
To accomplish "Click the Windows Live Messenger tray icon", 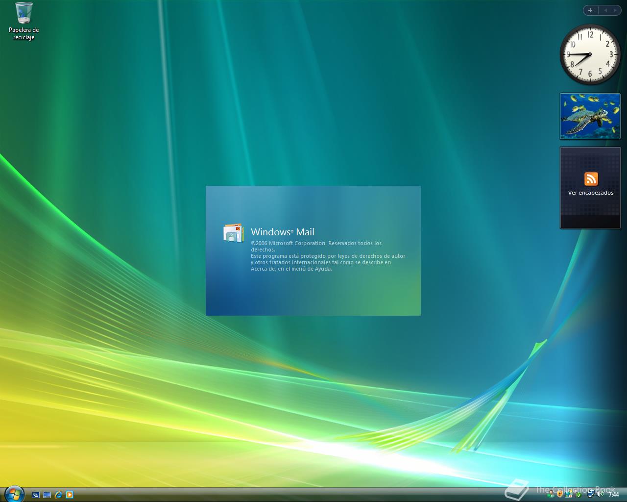I will point(551,494).
